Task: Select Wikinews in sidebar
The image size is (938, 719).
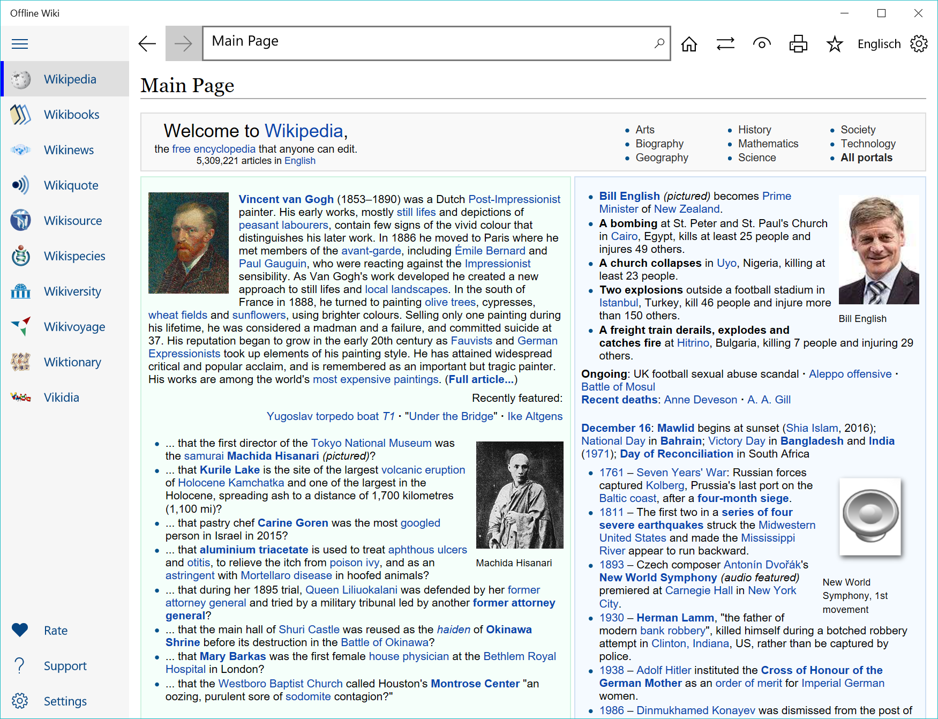Action: [x=65, y=149]
